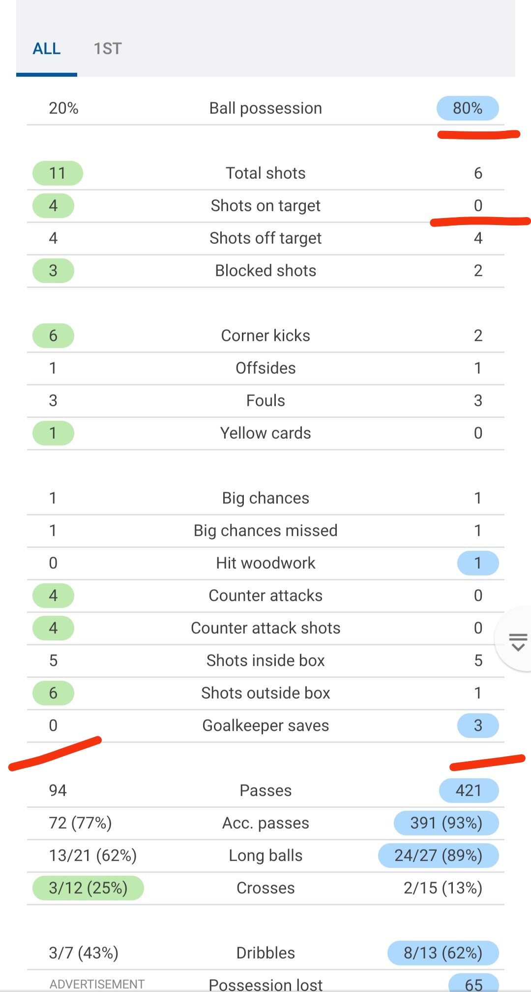Image resolution: width=531 pixels, height=992 pixels.
Task: Tap the Counter attacks row label
Action: coord(265,596)
